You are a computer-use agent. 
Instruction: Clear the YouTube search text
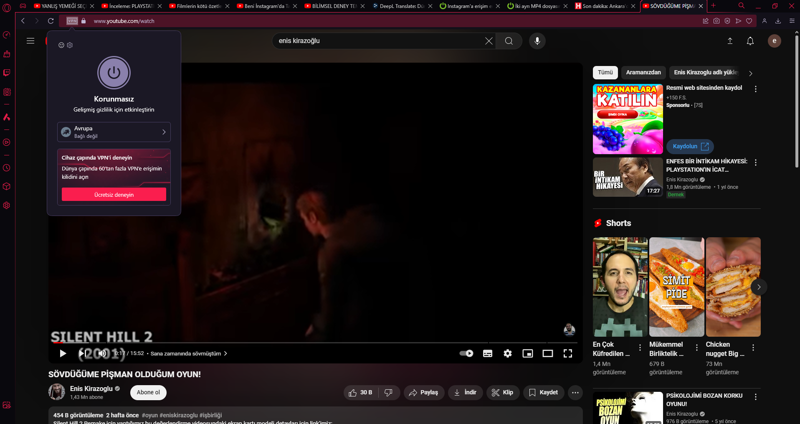click(489, 41)
